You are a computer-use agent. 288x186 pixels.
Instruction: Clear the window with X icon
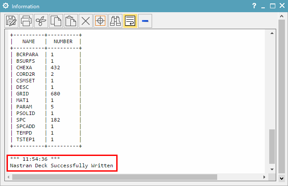86,21
